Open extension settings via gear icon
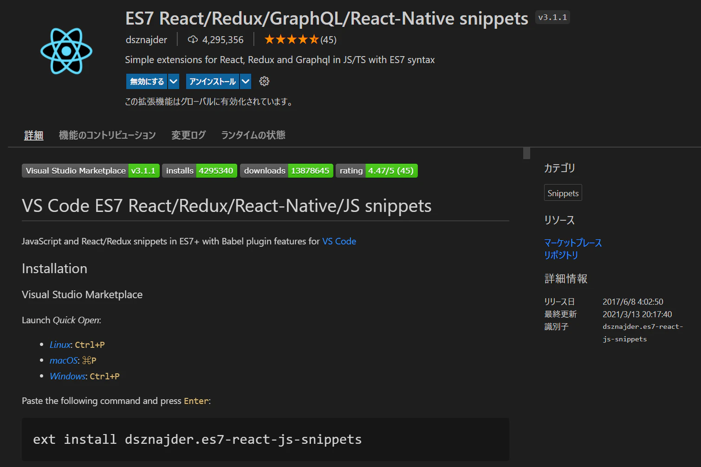Screen dimensions: 701x467 [x=264, y=81]
